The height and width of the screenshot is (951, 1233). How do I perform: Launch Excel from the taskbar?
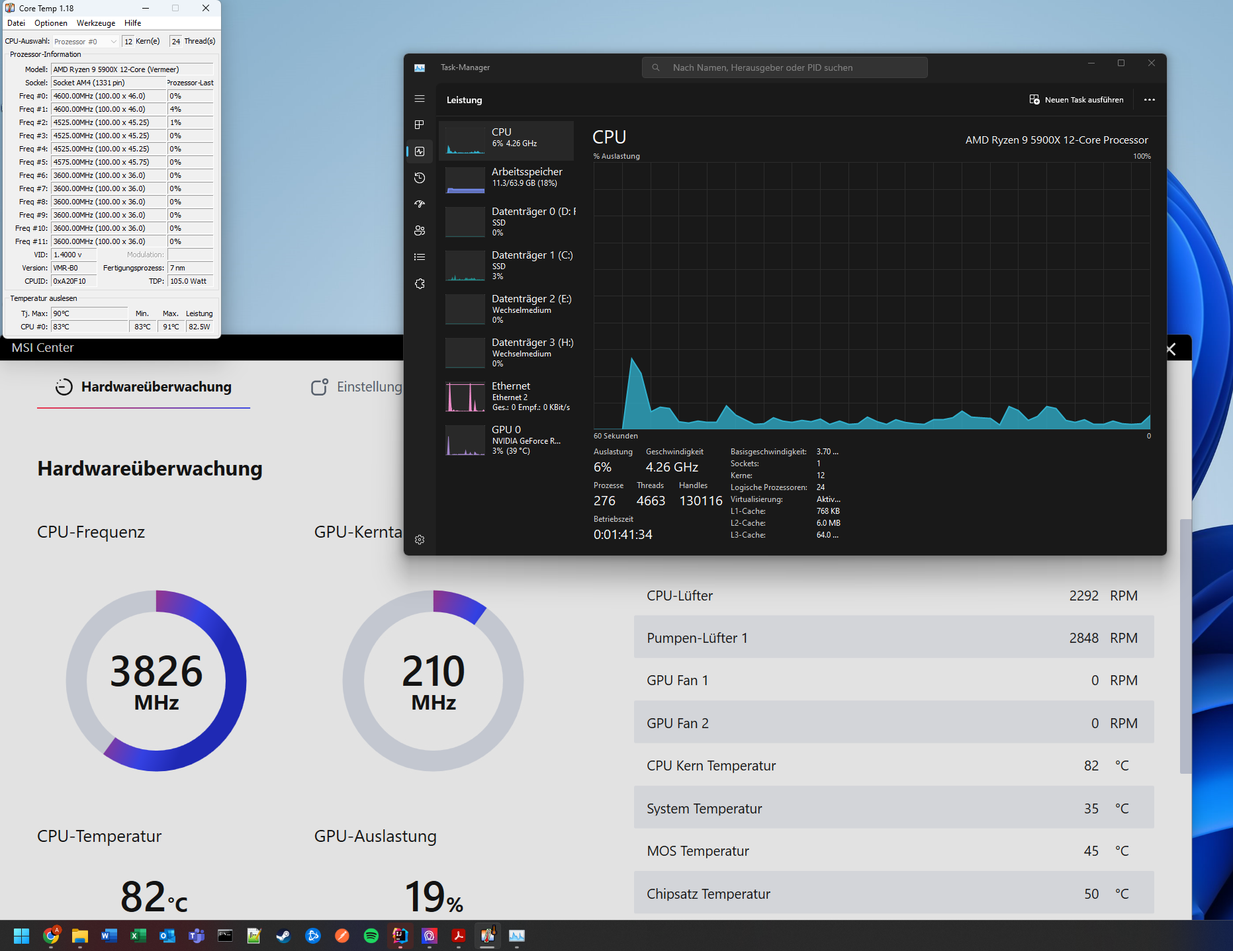click(138, 936)
